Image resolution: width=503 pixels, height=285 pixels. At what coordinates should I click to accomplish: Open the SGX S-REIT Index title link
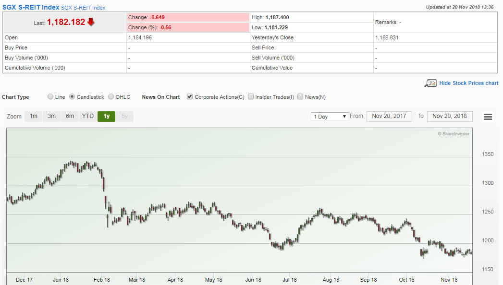[x=31, y=7]
